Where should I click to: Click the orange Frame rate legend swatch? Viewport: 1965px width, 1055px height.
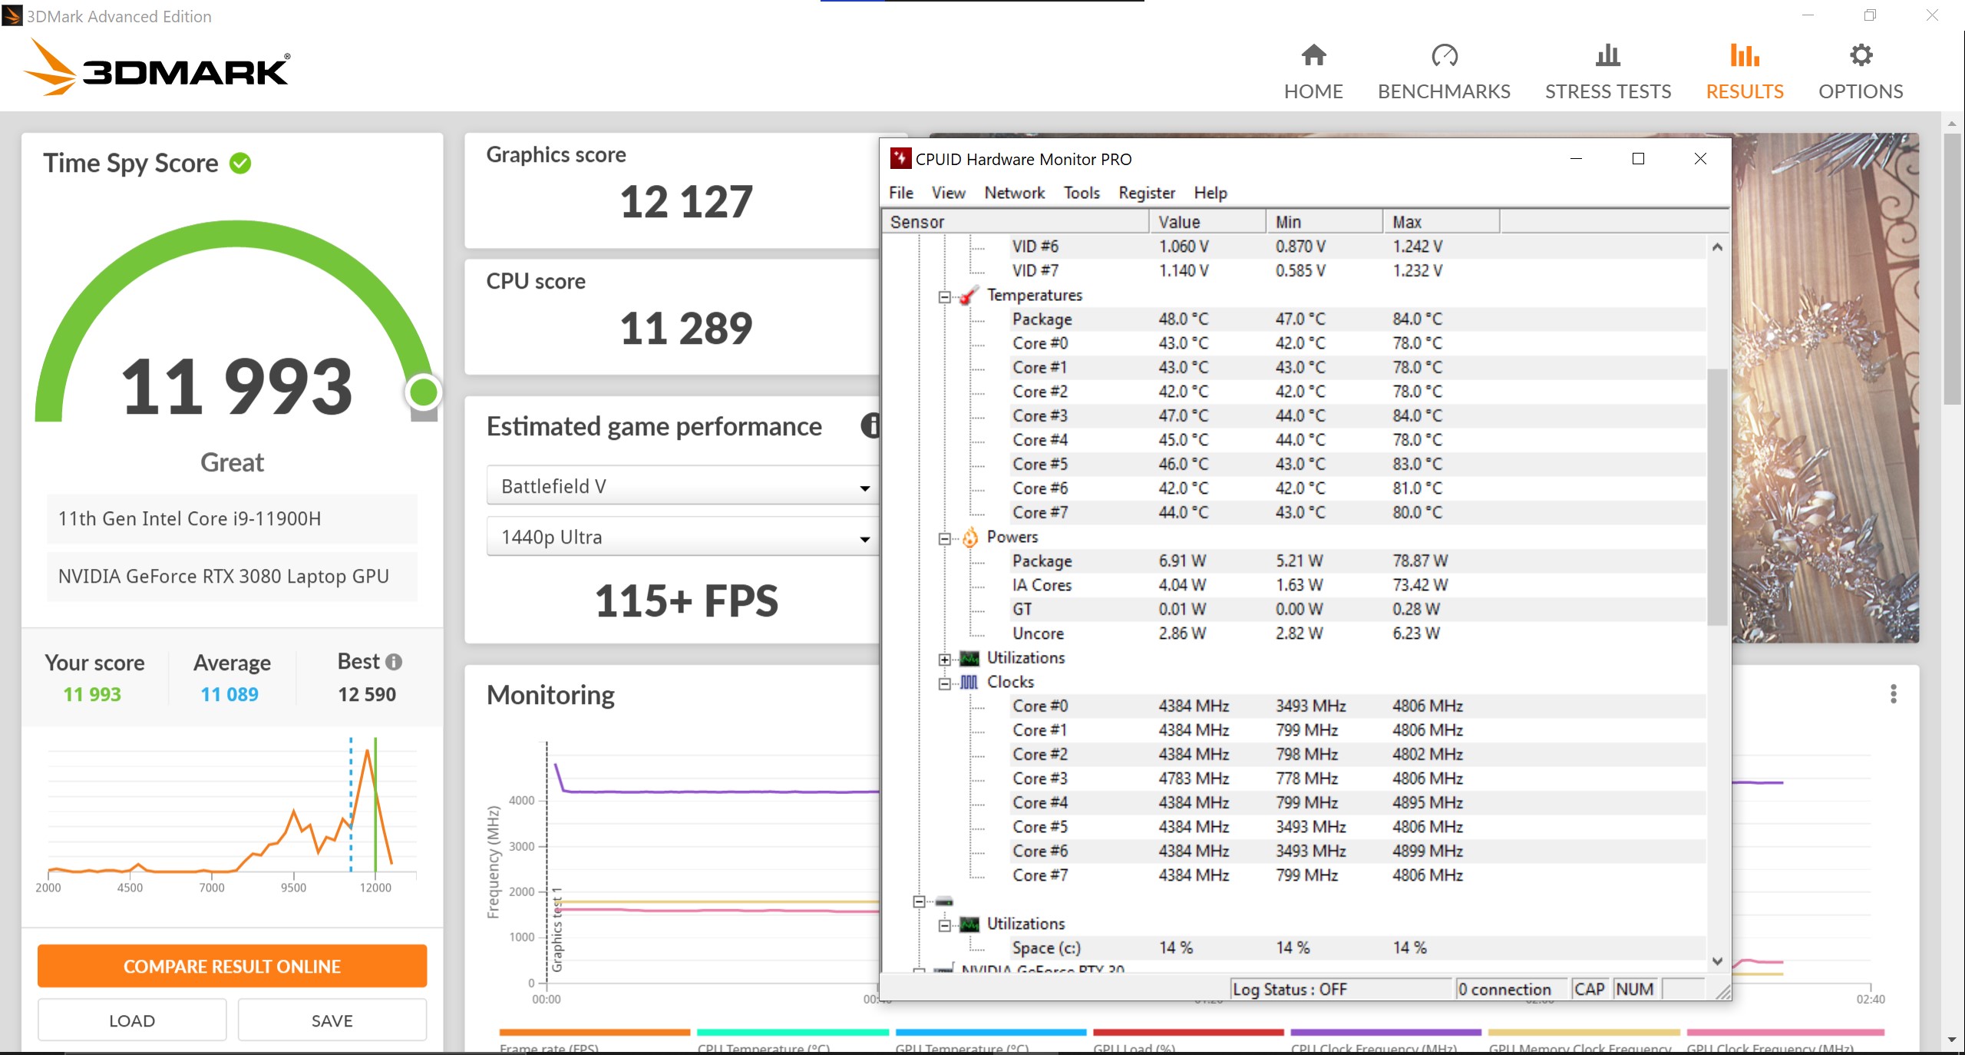(595, 1032)
